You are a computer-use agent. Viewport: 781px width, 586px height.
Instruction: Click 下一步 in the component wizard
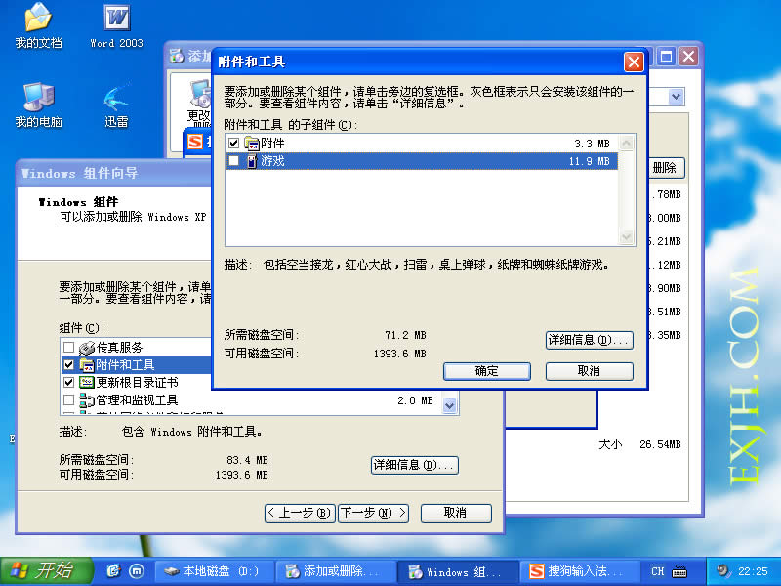pyautogui.click(x=374, y=513)
